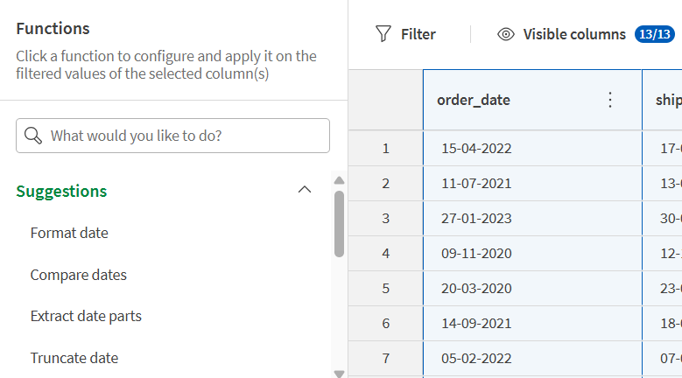Click the functions list scrollbar thumb

[x=339, y=223]
